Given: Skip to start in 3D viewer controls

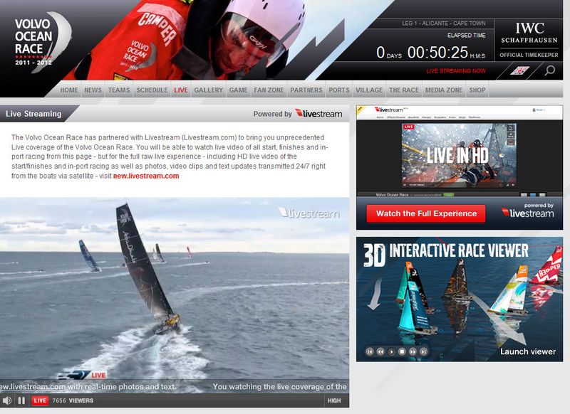Looking at the screenshot, I should [370, 351].
